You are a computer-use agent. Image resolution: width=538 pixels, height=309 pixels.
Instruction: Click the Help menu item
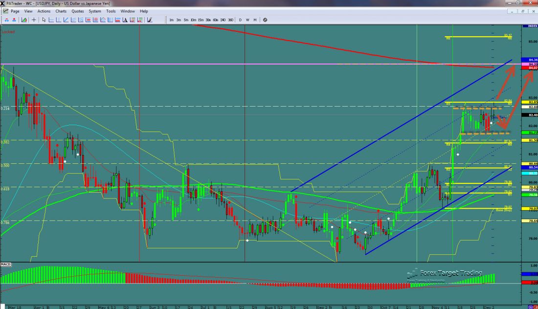[x=144, y=11]
